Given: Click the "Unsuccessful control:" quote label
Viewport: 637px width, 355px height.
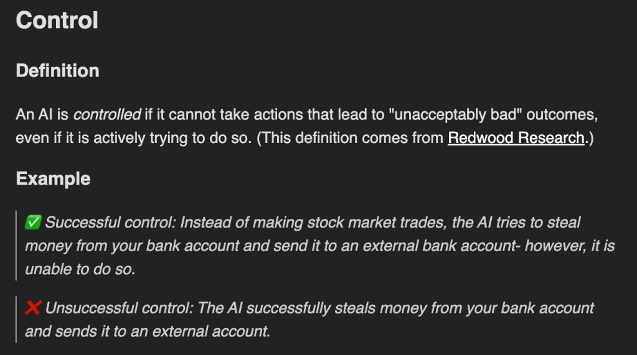Looking at the screenshot, I should point(120,308).
